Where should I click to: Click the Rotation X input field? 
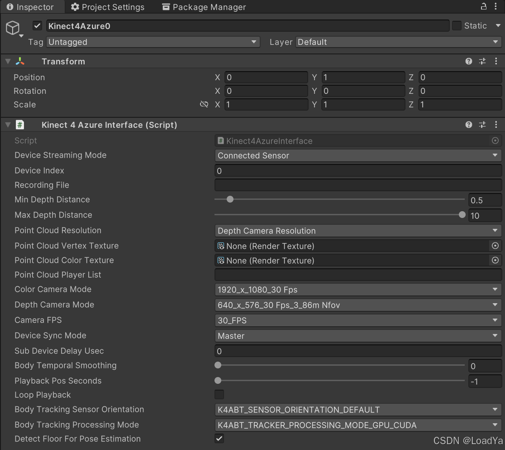click(x=266, y=91)
